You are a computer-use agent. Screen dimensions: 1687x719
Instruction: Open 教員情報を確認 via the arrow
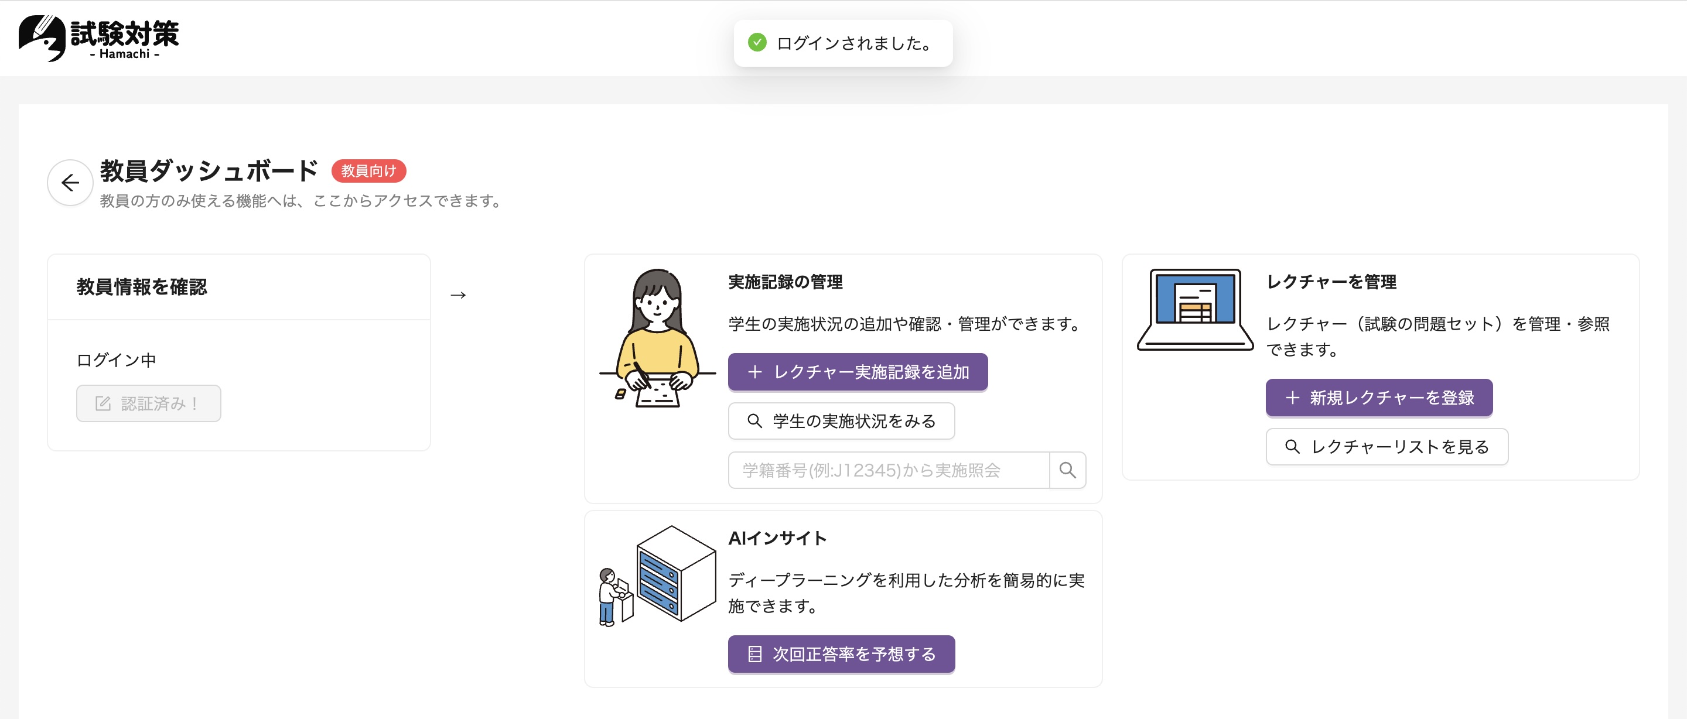click(x=457, y=295)
